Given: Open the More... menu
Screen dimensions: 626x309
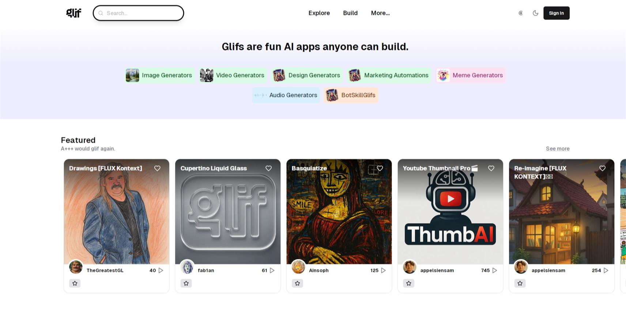Looking at the screenshot, I should (380, 13).
